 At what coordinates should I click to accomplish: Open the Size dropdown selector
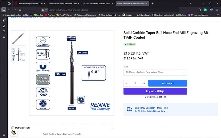(x=155, y=72)
